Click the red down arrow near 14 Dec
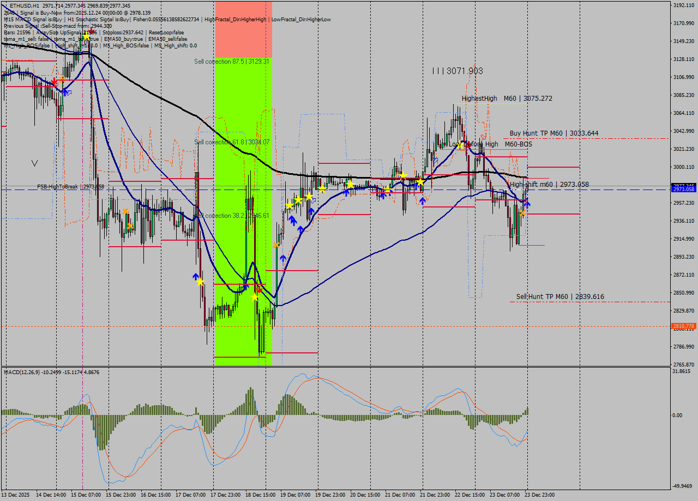This screenshot has height=501, width=698. coord(54,81)
